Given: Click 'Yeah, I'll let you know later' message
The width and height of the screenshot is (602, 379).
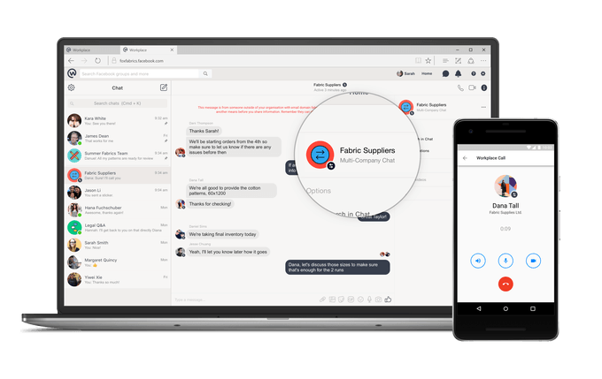Looking at the screenshot, I should [228, 252].
